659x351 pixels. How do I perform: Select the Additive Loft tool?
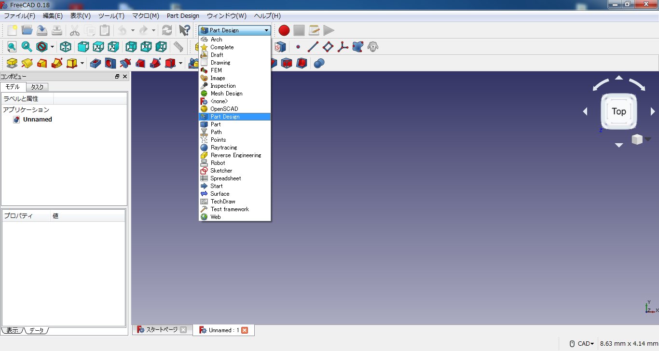coord(42,63)
